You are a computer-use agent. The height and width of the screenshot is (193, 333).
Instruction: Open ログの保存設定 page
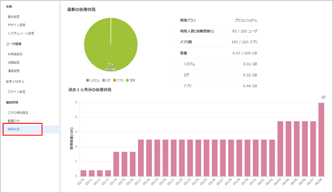pyautogui.click(x=18, y=113)
